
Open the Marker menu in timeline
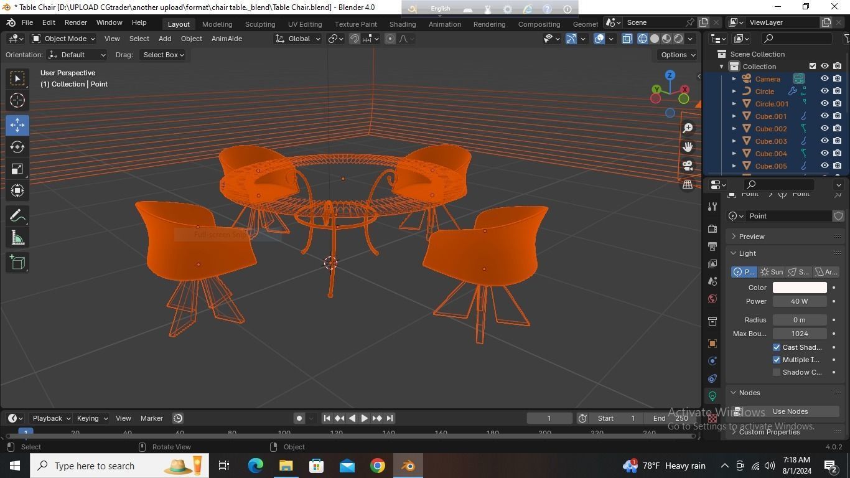pos(151,418)
